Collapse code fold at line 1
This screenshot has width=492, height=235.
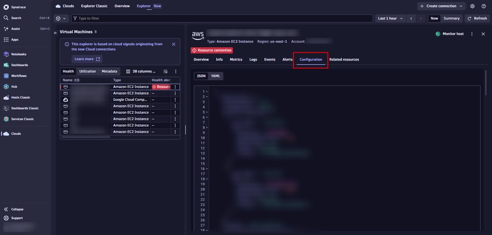[x=207, y=92]
